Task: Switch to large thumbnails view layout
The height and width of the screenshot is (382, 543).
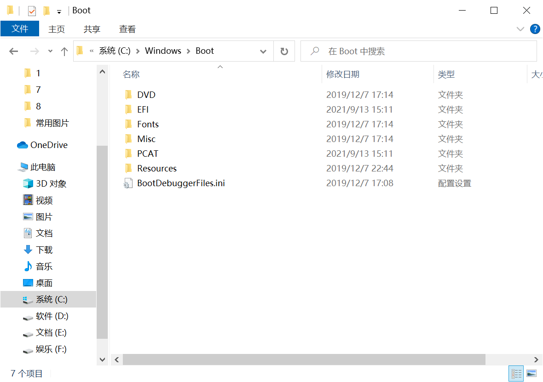Action: pyautogui.click(x=531, y=373)
